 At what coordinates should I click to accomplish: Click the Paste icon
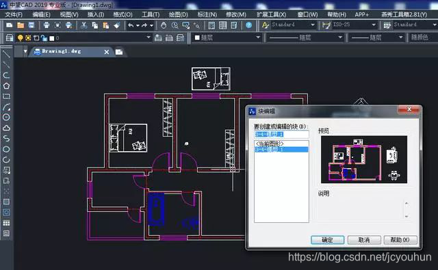(x=106, y=25)
